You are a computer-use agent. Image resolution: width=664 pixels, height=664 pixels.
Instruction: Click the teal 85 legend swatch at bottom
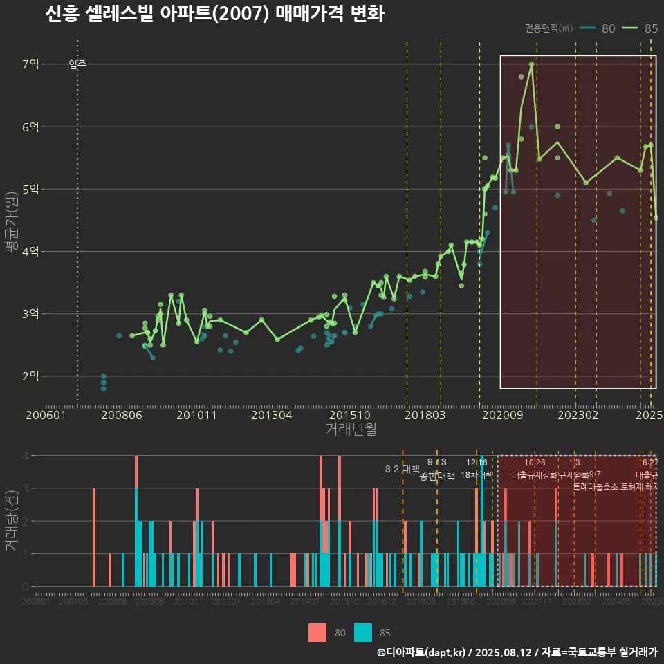click(363, 633)
